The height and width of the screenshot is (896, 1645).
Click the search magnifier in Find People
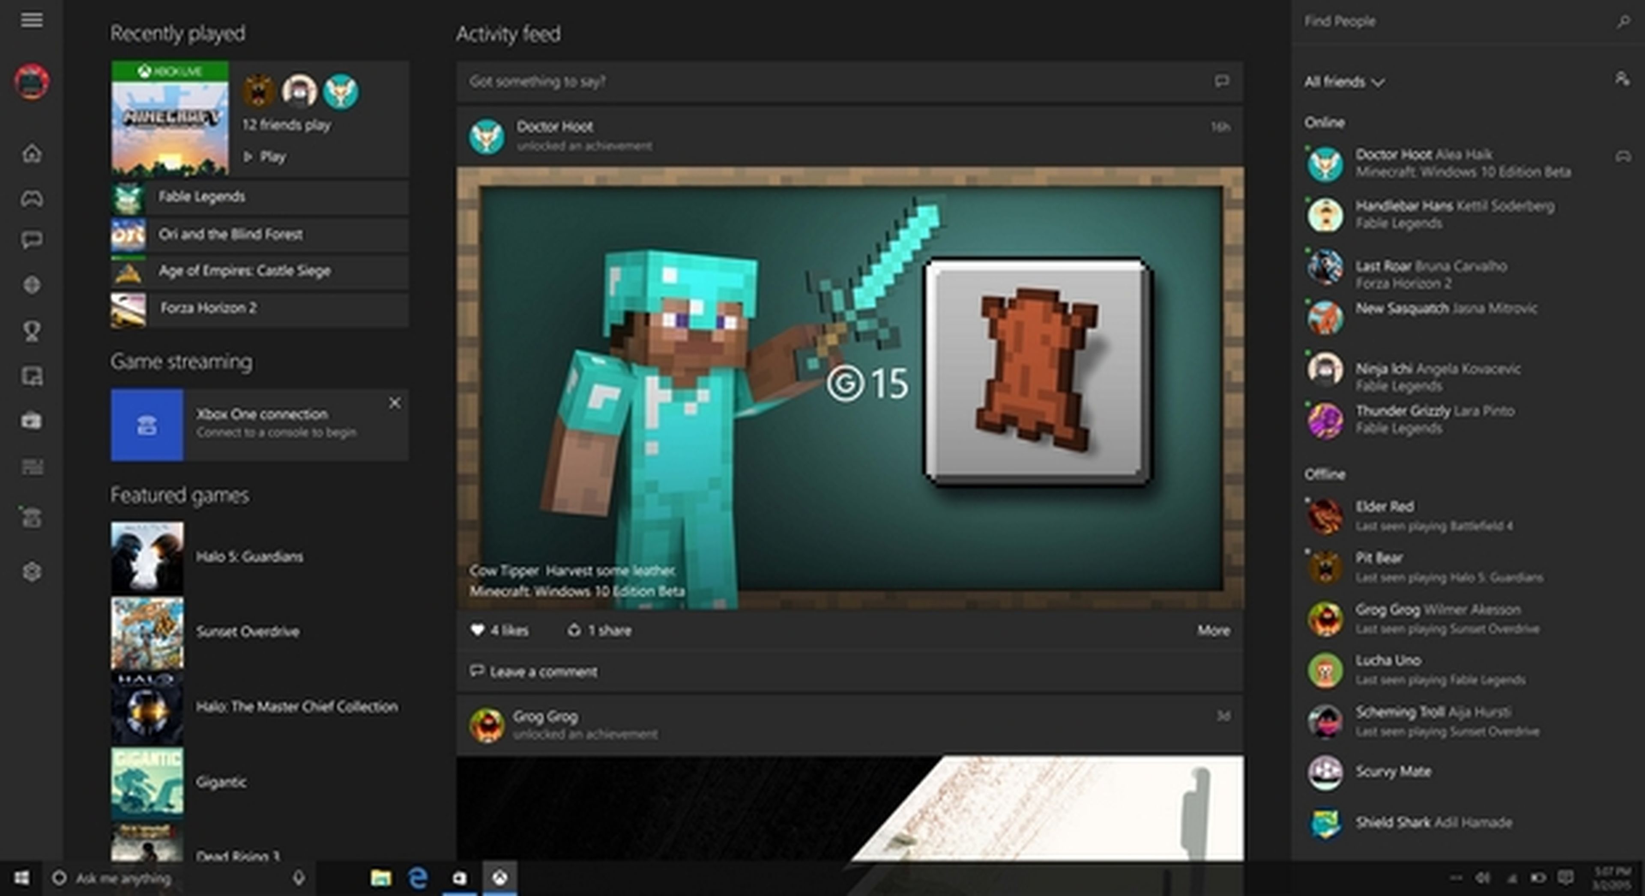(x=1623, y=22)
